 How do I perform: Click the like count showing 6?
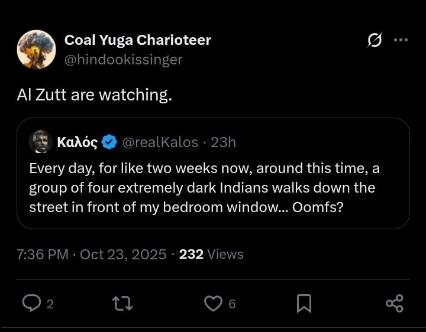tap(232, 304)
